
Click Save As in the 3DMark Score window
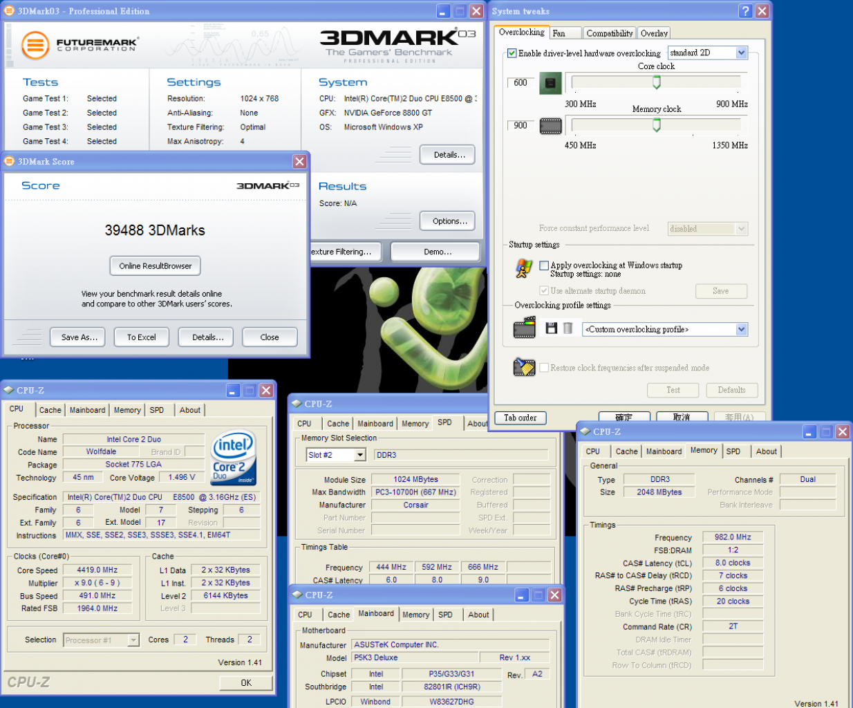(78, 337)
